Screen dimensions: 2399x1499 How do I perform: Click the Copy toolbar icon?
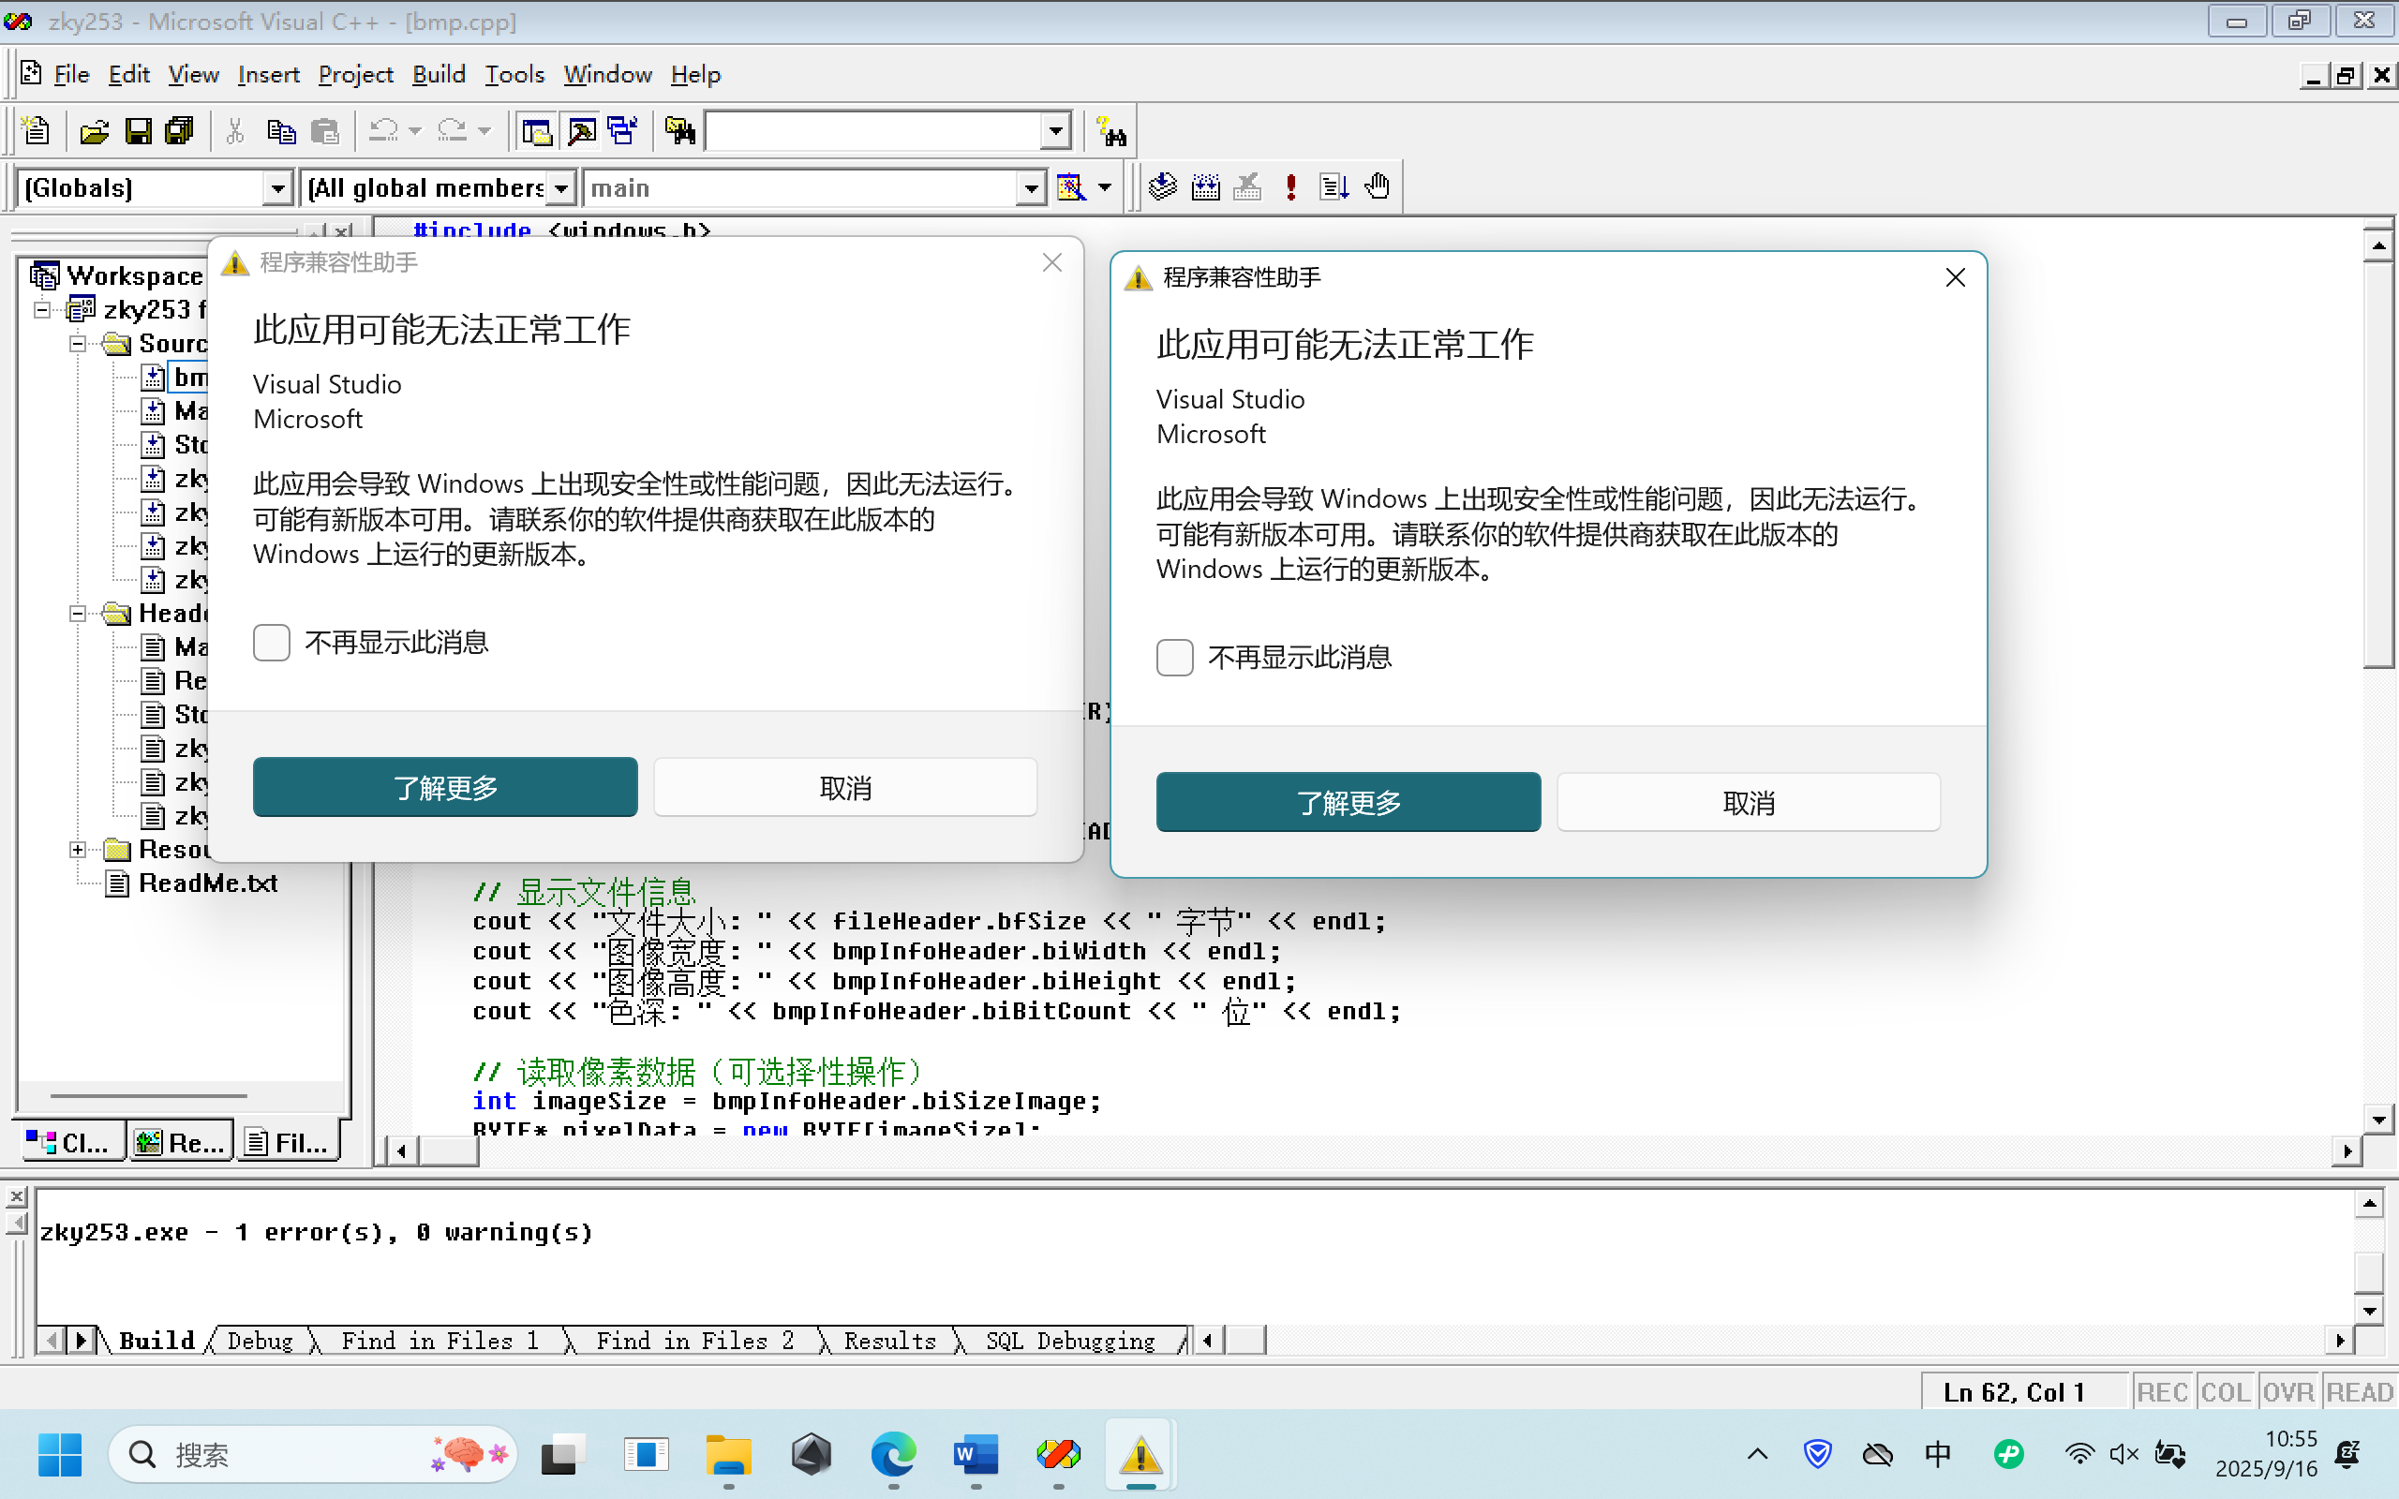coord(281,131)
